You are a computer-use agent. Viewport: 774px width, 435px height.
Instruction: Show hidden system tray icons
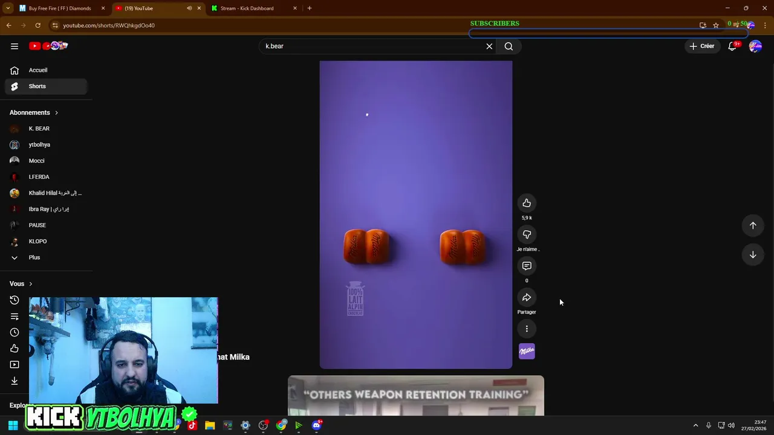click(x=695, y=425)
